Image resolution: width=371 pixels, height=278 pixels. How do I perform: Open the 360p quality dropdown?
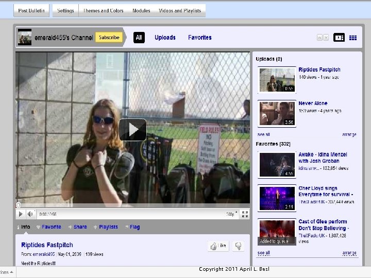tap(231, 214)
